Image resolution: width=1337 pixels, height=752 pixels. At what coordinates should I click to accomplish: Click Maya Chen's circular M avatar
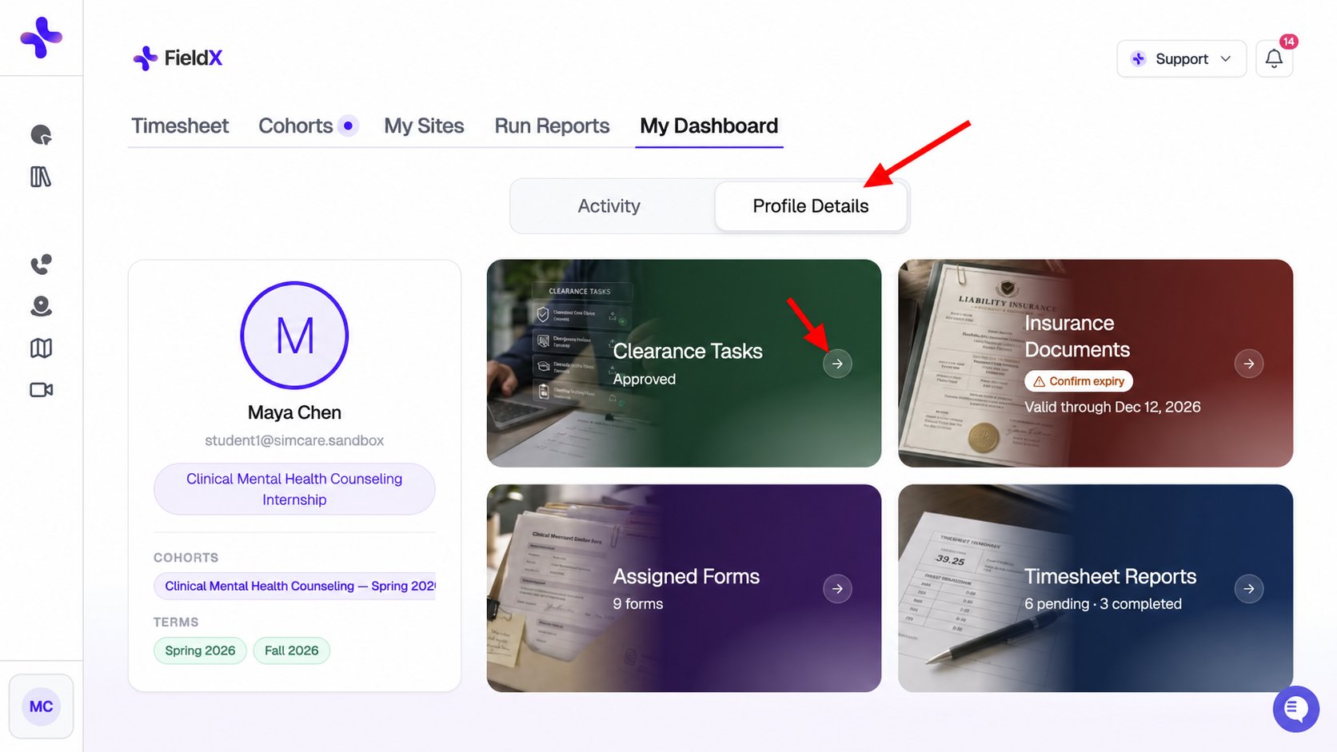294,336
